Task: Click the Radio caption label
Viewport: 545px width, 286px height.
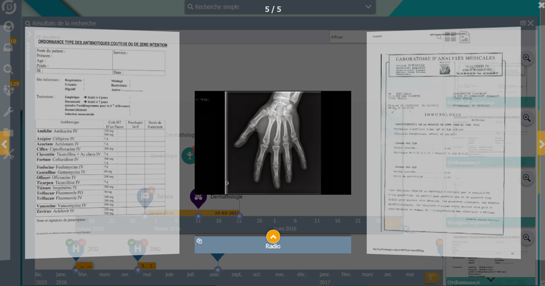Action: coord(273,247)
